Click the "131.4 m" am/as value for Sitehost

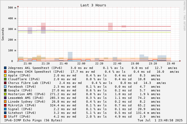pos(142,113)
